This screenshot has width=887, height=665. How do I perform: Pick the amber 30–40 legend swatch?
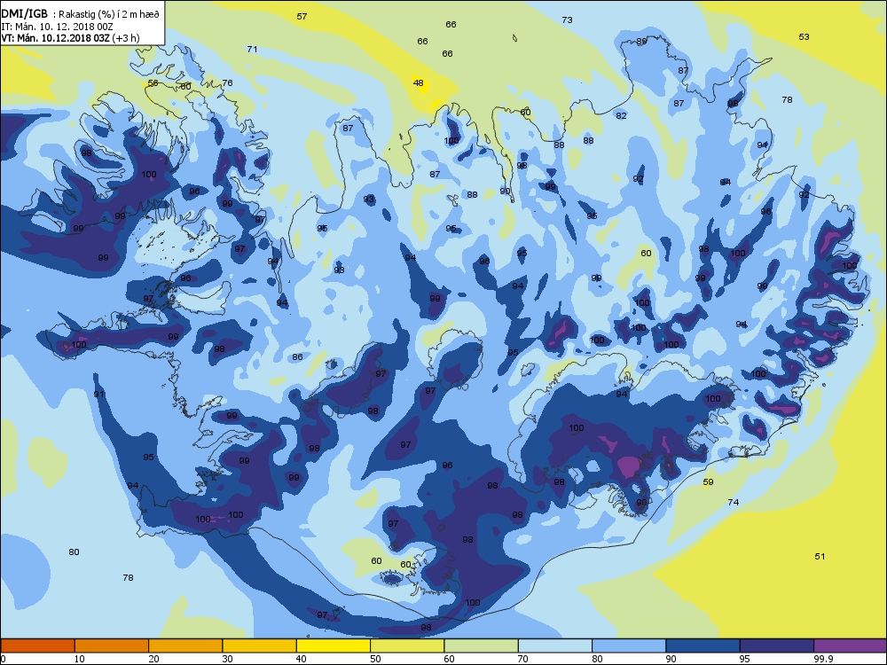click(x=260, y=645)
